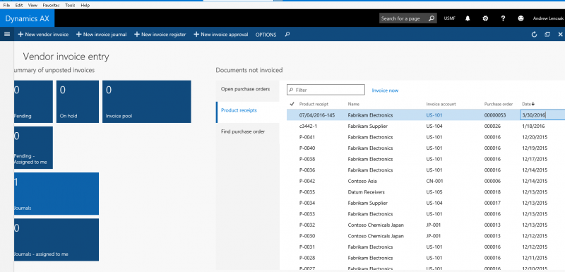The width and height of the screenshot is (565, 272).
Task: Open the Help menu
Action: click(85, 6)
